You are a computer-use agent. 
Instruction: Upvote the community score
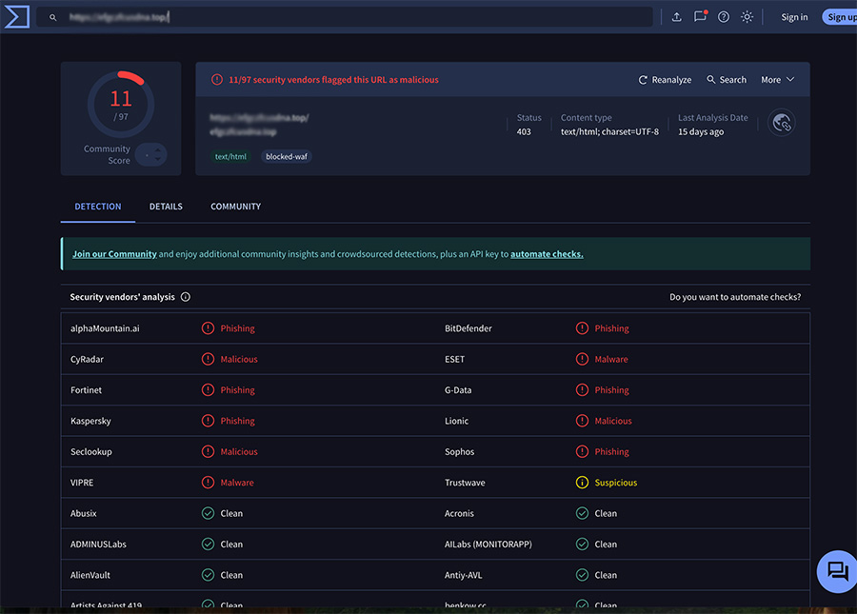157,149
